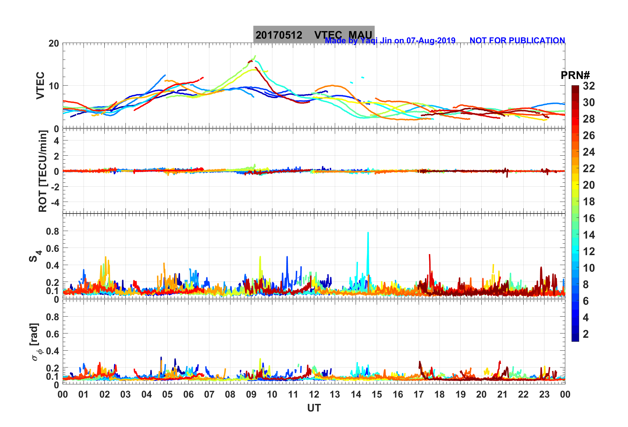Click x-axis tick label 05
Image resolution: width=628 pixels, height=427 pixels.
pos(167,394)
